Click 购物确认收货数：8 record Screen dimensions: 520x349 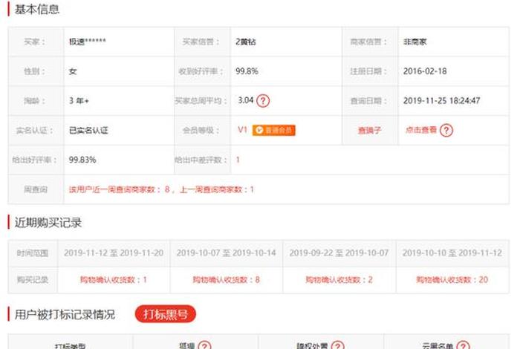[x=226, y=280]
